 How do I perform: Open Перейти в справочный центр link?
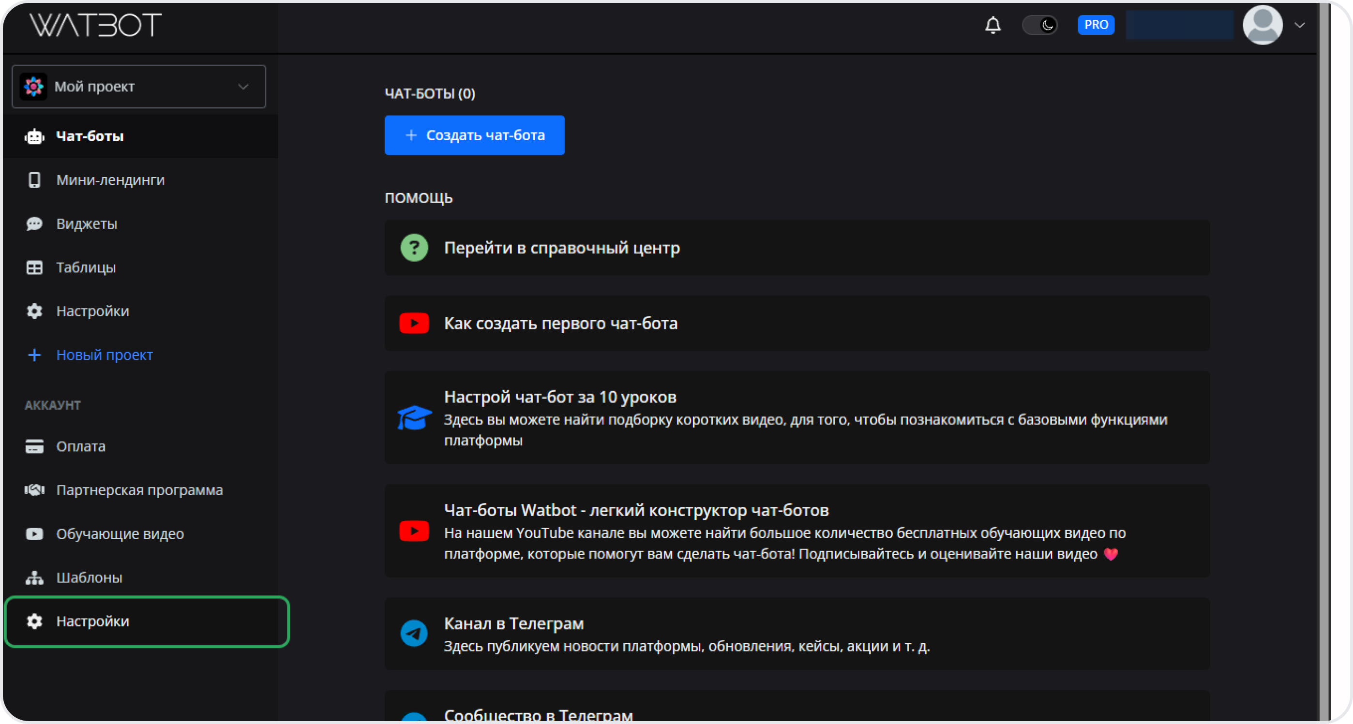561,248
